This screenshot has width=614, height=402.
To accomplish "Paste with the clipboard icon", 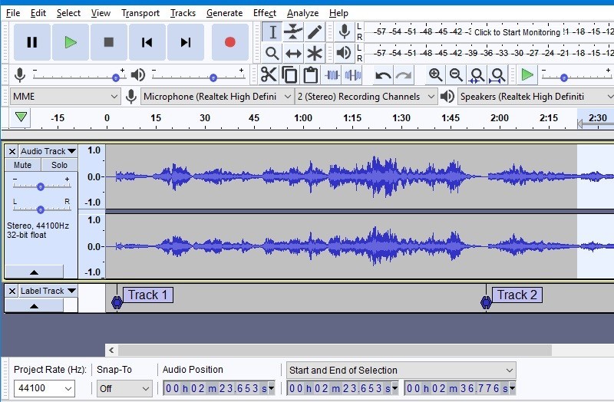I will [x=311, y=74].
